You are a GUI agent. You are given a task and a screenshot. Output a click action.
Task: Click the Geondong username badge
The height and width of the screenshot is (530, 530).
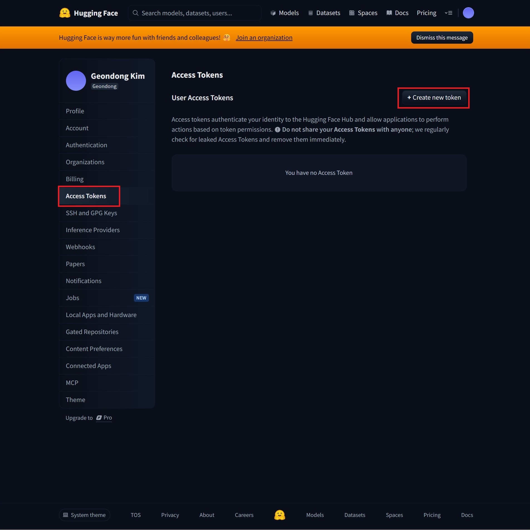(x=104, y=86)
